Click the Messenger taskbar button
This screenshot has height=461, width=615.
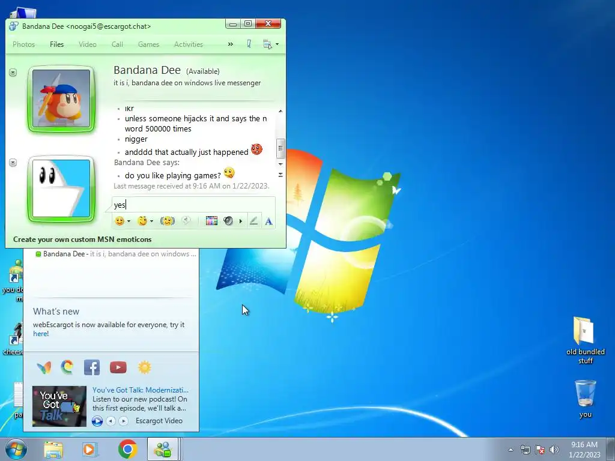point(163,449)
